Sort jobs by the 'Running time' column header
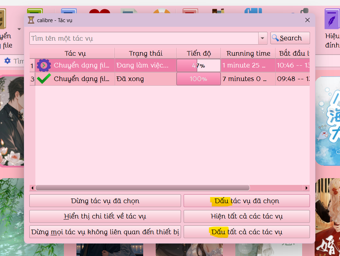 coord(248,53)
